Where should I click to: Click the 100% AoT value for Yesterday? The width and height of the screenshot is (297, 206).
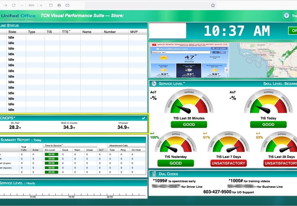155,137
